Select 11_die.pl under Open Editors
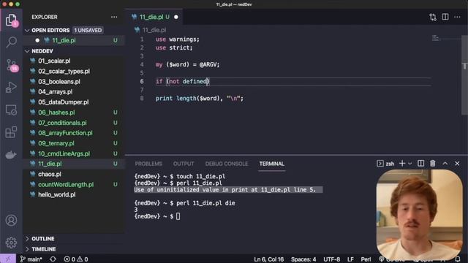The height and width of the screenshot is (263, 468). coord(74,40)
